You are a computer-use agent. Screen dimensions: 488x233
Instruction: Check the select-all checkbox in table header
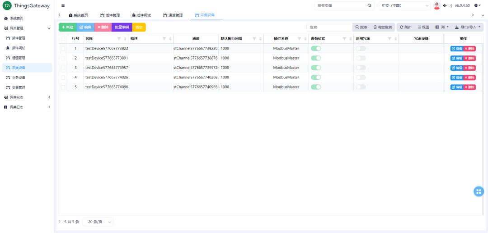tap(63, 39)
